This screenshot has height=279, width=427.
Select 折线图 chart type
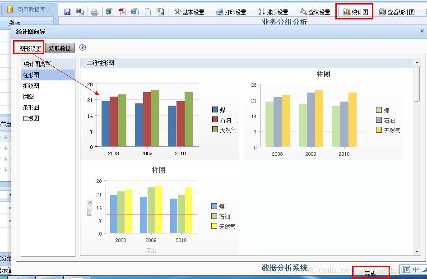[48, 86]
